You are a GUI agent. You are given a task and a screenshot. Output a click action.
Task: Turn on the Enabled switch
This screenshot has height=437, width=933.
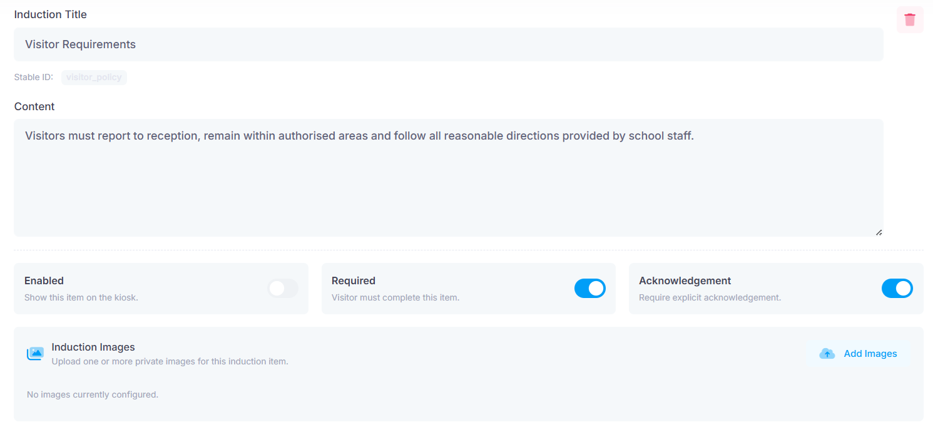pos(283,288)
